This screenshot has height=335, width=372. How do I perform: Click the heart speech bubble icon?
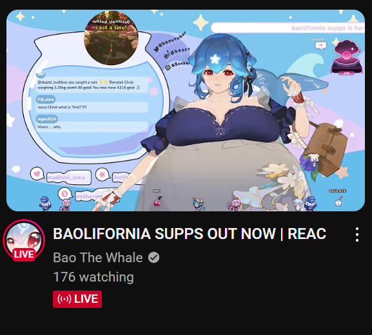click(37, 174)
